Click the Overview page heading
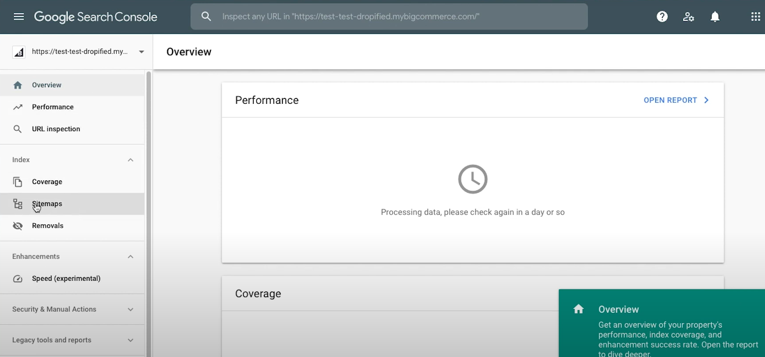This screenshot has height=357, width=765. tap(189, 52)
